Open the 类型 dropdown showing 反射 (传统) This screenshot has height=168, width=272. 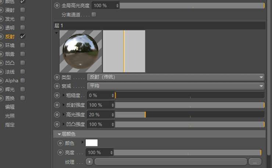coord(175,77)
